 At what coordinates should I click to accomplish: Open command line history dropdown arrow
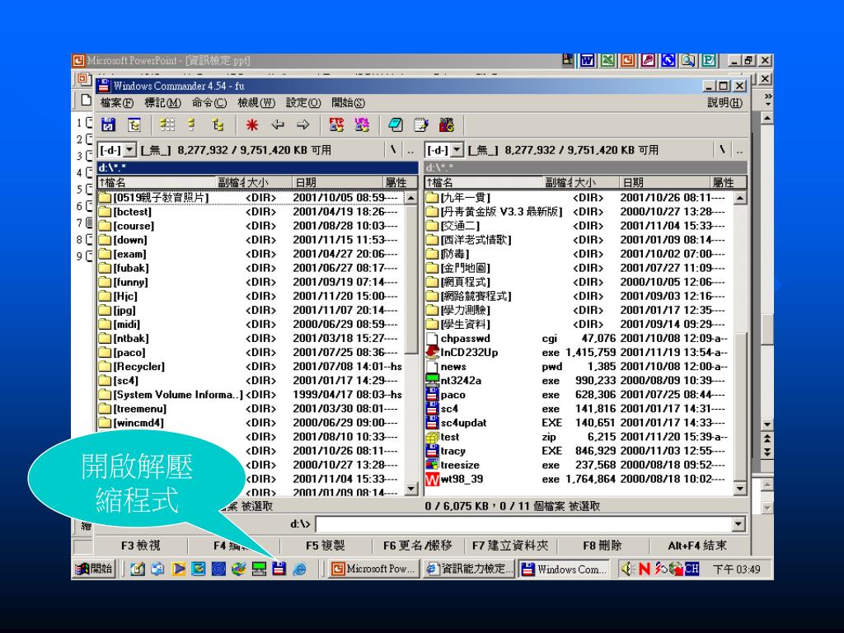click(738, 523)
